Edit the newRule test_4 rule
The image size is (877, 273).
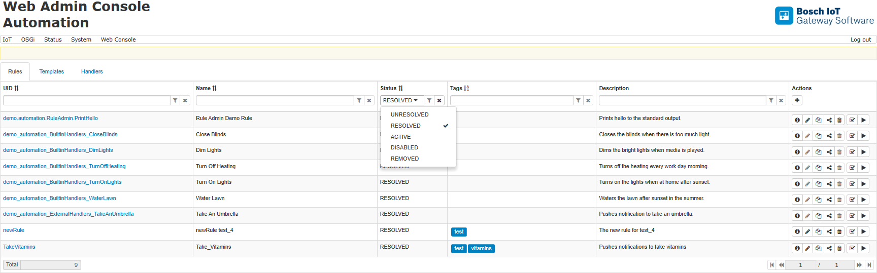pos(807,231)
